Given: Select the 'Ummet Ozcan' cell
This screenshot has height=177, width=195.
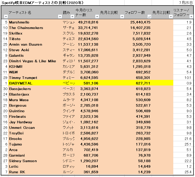Looking at the screenshot, I should tap(35, 128).
